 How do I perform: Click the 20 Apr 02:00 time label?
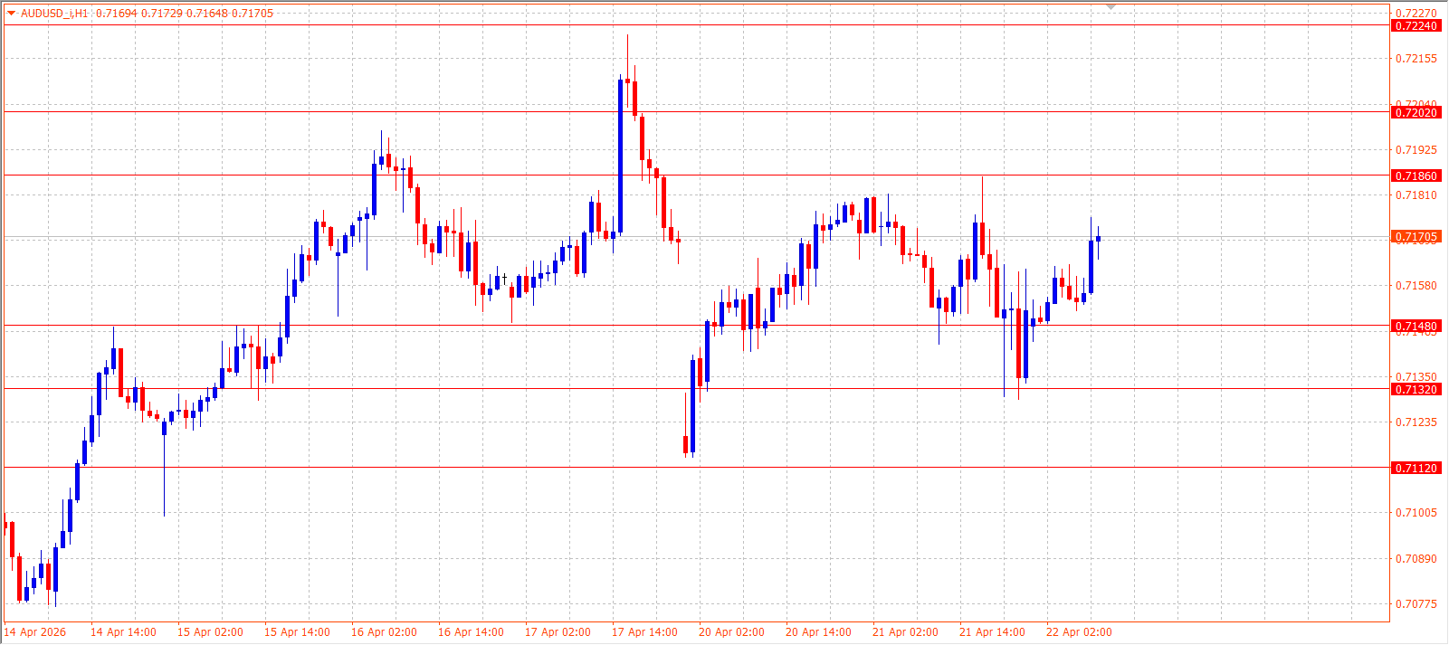click(731, 632)
